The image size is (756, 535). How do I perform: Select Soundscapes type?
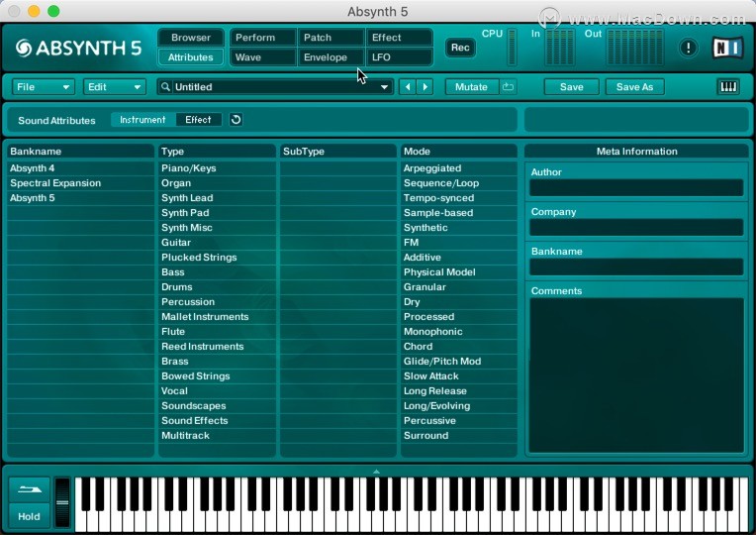coord(217,405)
